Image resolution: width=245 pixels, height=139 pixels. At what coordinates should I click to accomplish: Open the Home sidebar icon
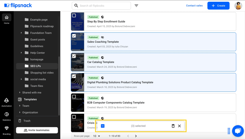pyautogui.click(x=6, y=17)
